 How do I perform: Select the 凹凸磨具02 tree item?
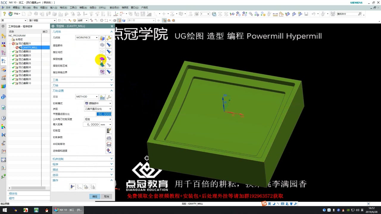25,51
